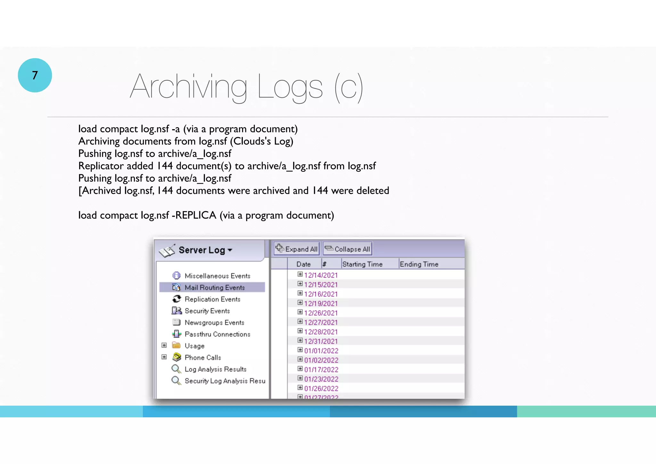Click the Miscellaneous Events icon
The height and width of the screenshot is (464, 656).
click(x=176, y=276)
